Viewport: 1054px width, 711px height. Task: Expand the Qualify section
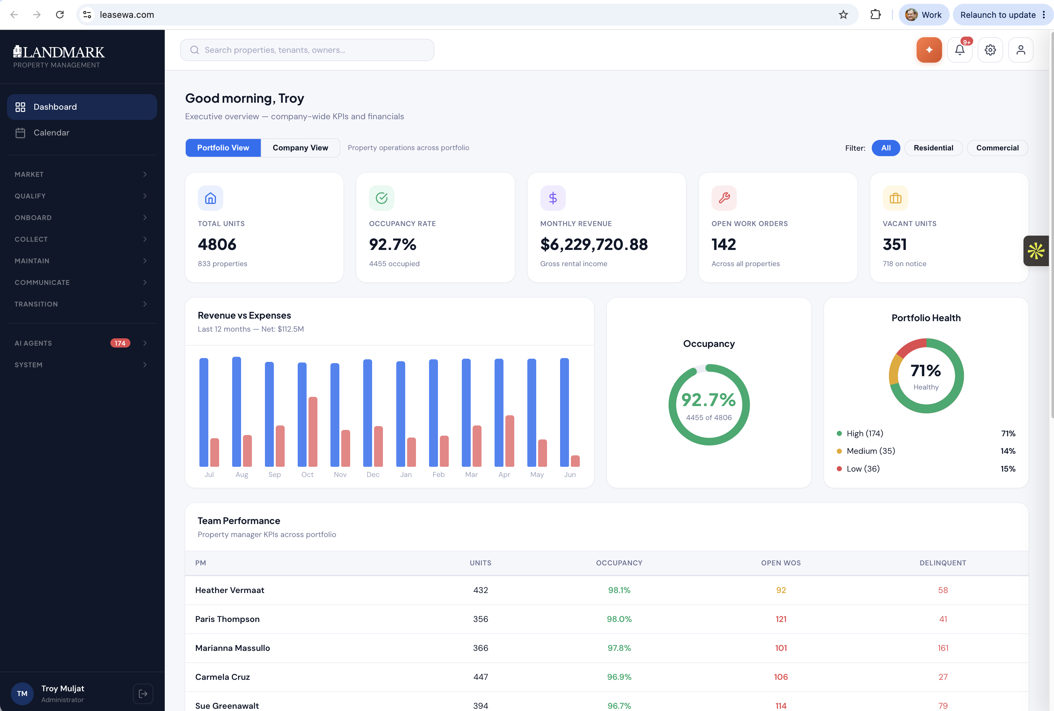82,196
